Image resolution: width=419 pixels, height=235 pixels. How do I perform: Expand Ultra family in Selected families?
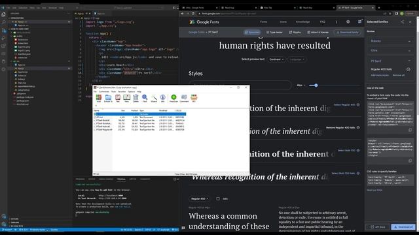tap(409, 51)
